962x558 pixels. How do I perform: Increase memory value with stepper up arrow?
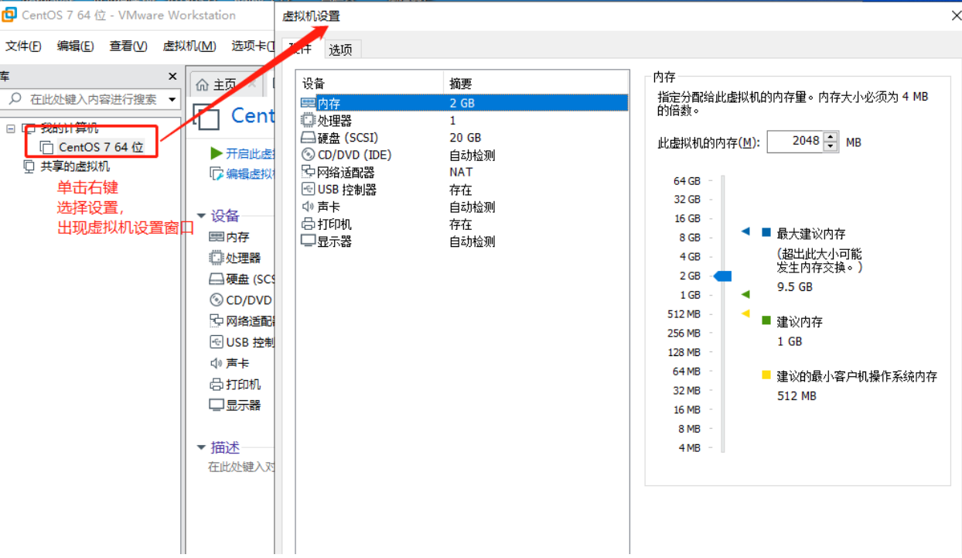(x=831, y=137)
